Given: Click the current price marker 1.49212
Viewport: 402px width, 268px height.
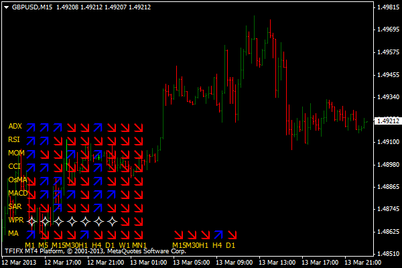Looking at the screenshot, I should 388,121.
